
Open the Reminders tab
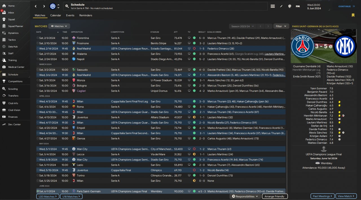[x=86, y=15]
